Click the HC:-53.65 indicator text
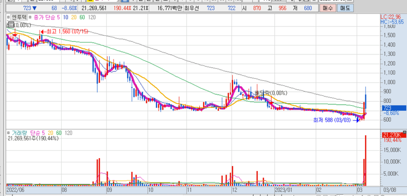The height and width of the screenshot is (196, 407). coord(392,22)
